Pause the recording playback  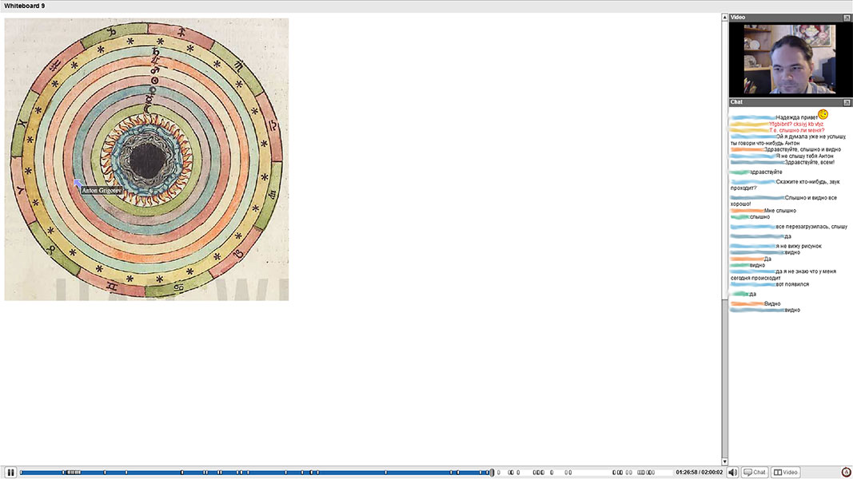pos(10,473)
